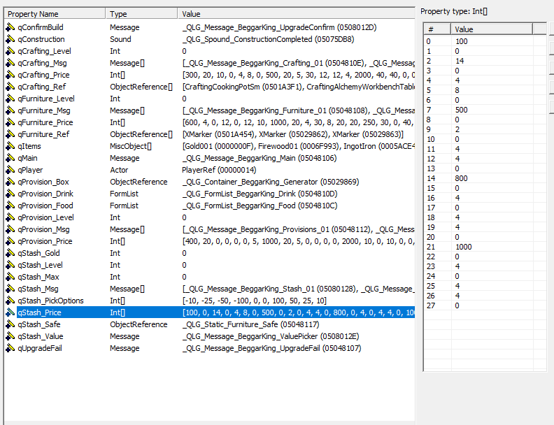Click the property icon beside qStash_Safe
The height and width of the screenshot is (425, 554).
10,324
